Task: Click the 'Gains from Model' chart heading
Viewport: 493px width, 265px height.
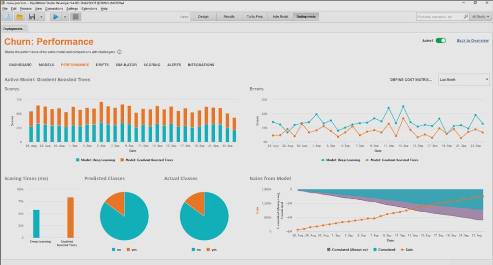Action: point(270,179)
